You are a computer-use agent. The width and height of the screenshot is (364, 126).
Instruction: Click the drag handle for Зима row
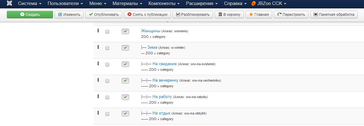coord(98,47)
